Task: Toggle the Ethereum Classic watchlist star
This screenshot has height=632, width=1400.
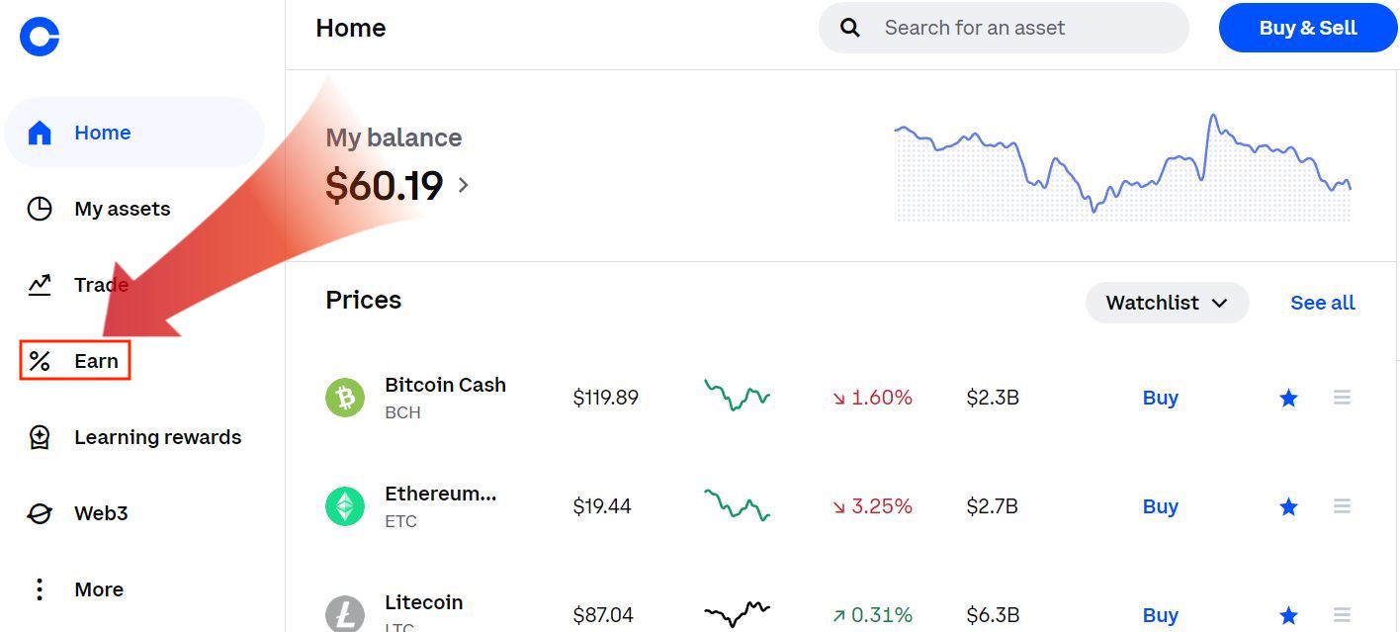Action: click(x=1288, y=506)
